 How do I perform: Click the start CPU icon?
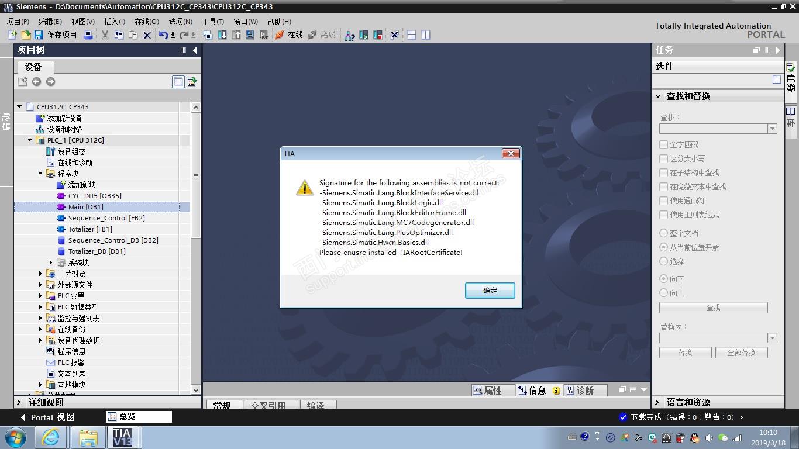coord(364,35)
